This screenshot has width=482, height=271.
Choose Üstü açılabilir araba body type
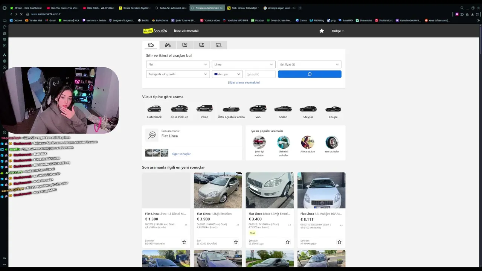coord(231,112)
